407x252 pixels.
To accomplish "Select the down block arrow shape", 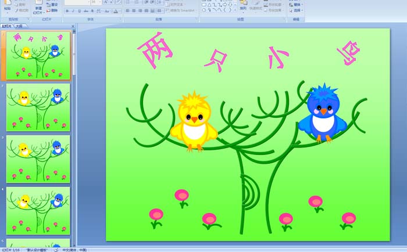I will [x=230, y=5].
